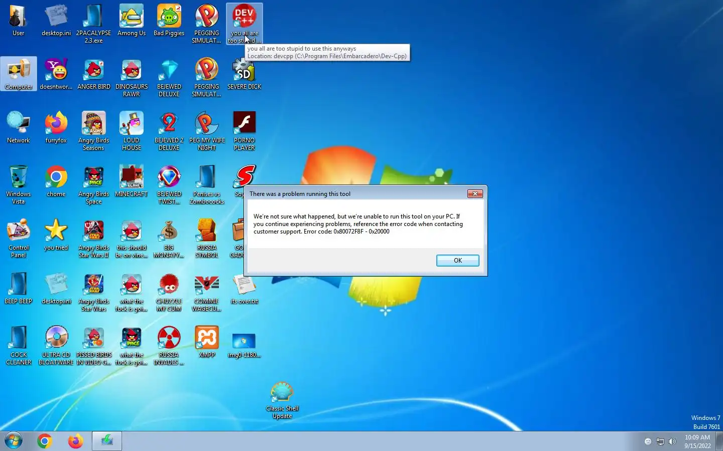Select the Angry Birds Space shortcut

[94, 184]
